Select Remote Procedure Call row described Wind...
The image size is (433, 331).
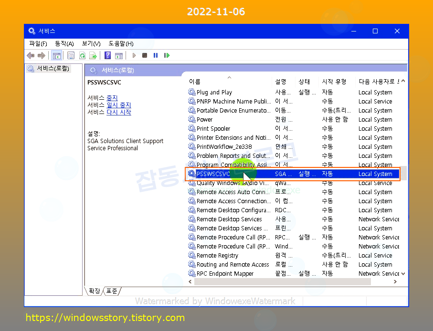293,246
